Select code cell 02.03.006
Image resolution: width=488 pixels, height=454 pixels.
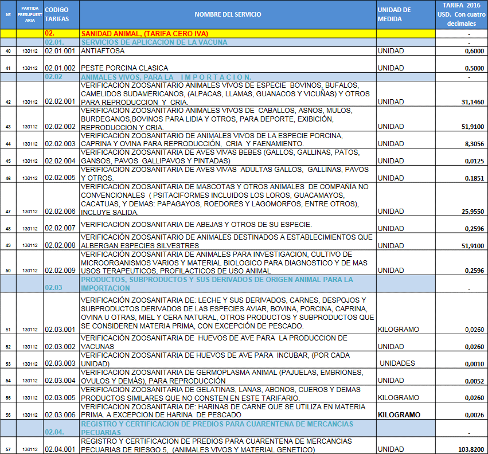pos(61,414)
